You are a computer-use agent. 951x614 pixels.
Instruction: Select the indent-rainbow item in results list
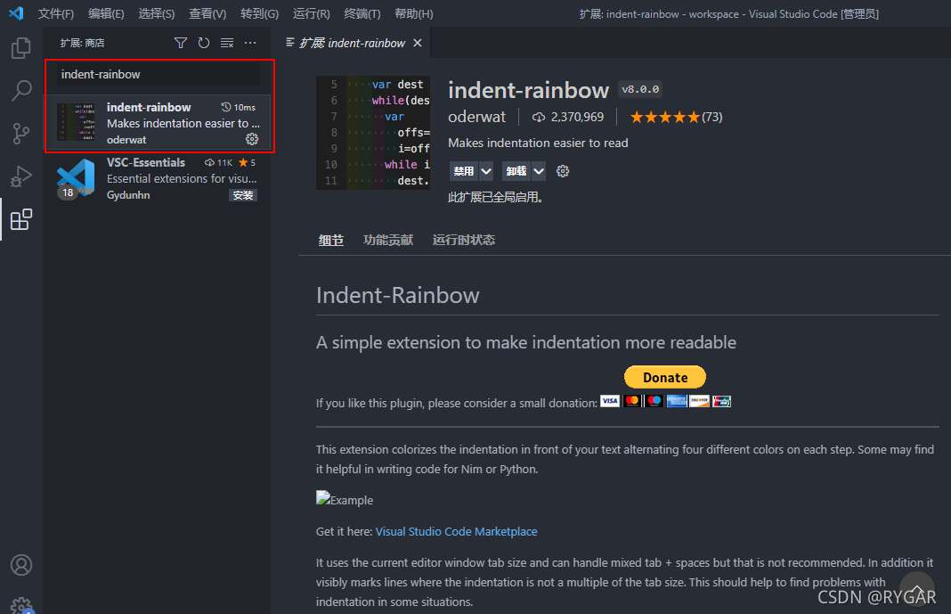point(158,123)
